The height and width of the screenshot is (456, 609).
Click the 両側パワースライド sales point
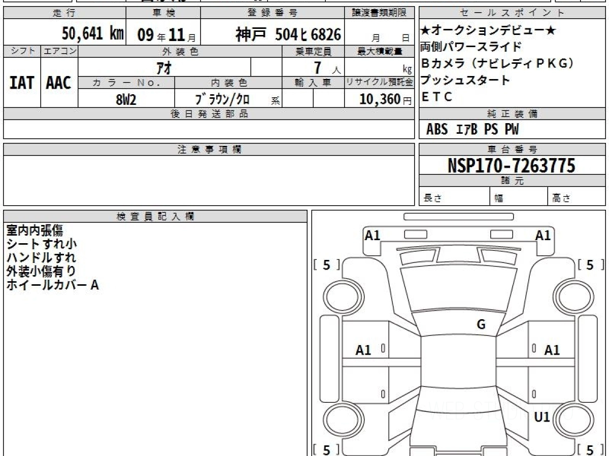click(471, 47)
